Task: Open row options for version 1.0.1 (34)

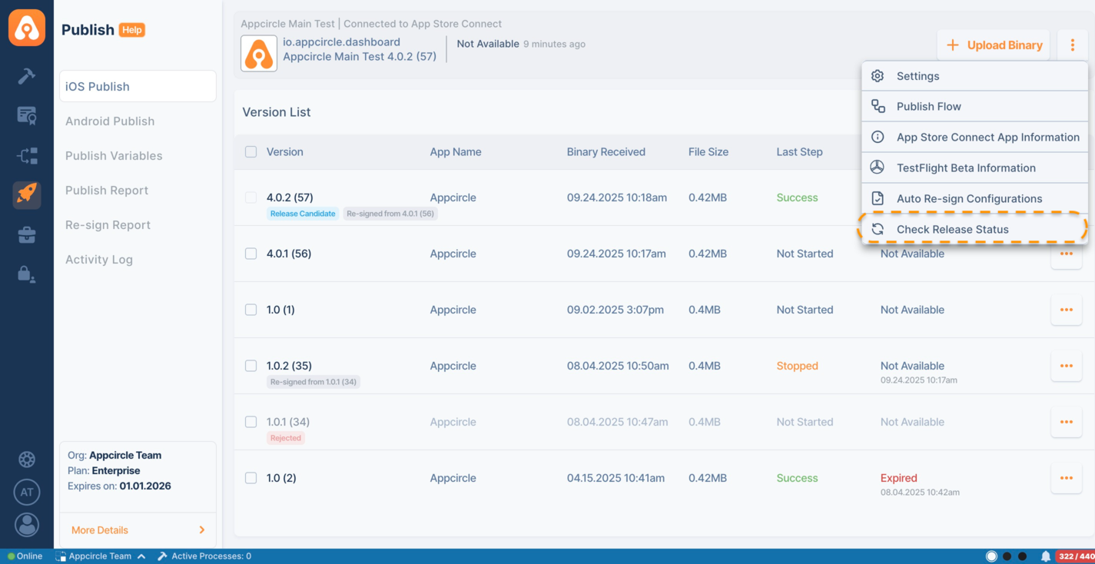Action: click(x=1066, y=422)
